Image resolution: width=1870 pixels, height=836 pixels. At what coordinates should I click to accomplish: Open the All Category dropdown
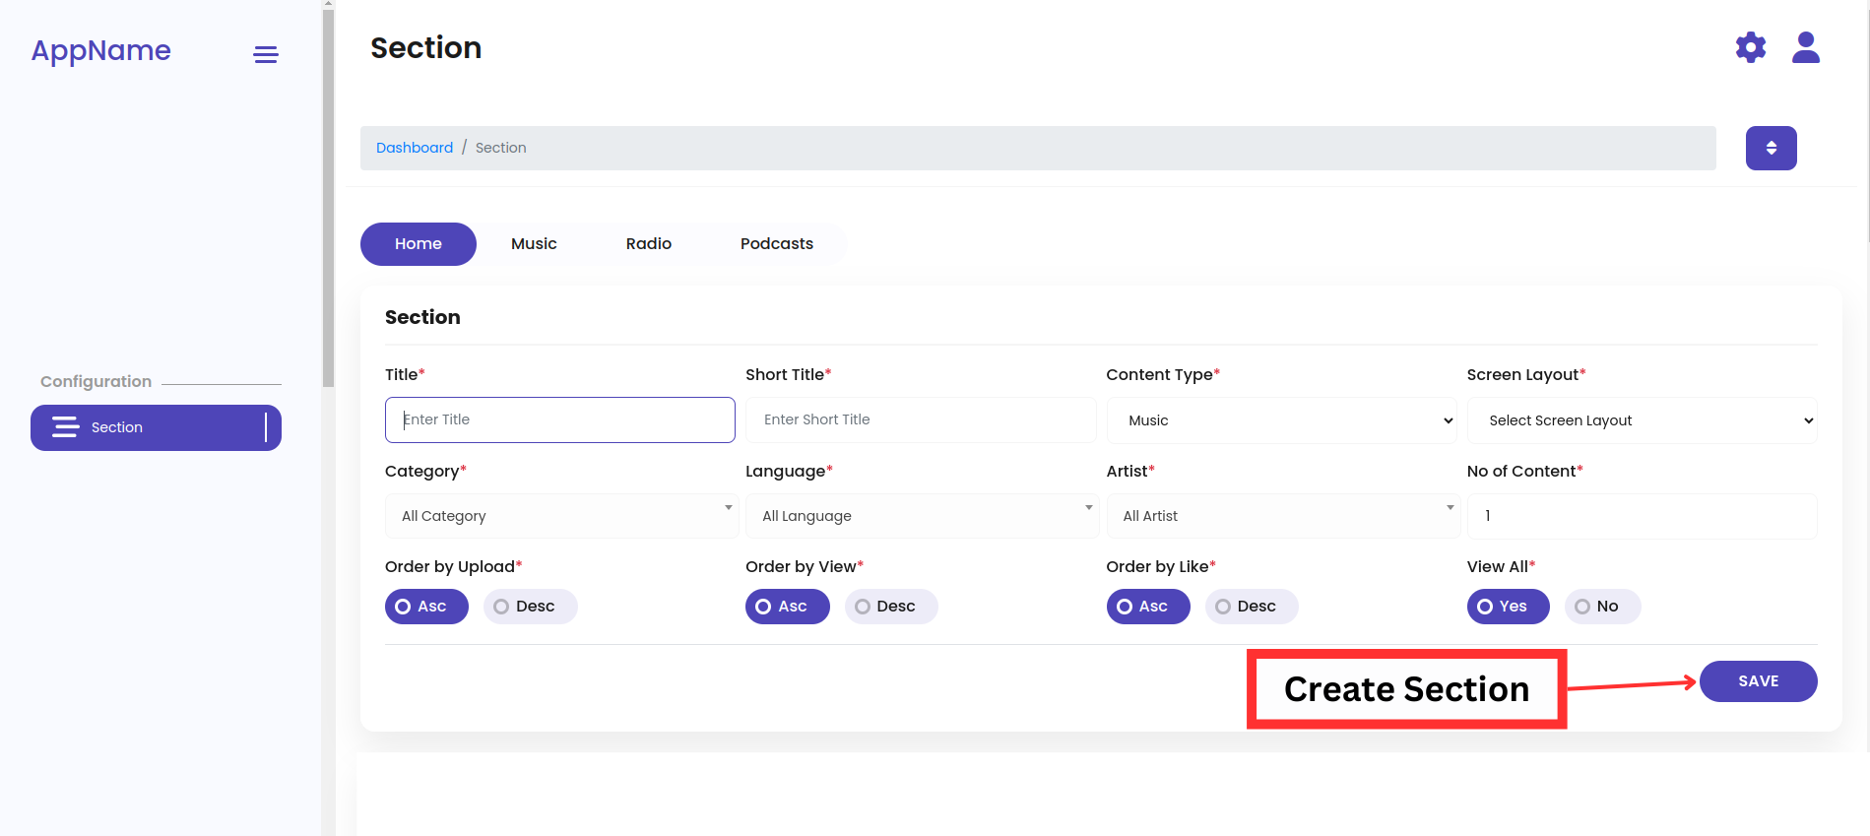[561, 516]
